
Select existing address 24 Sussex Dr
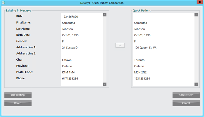(x=70, y=48)
